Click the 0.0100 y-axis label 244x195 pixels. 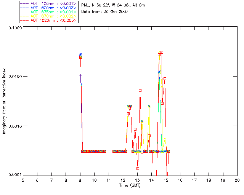coord(15,77)
